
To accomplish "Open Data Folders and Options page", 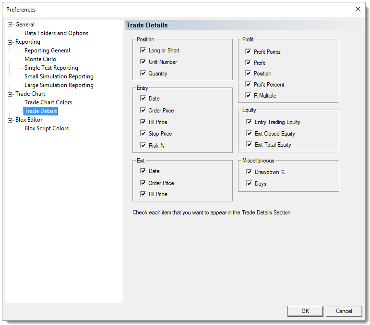I will [x=56, y=33].
